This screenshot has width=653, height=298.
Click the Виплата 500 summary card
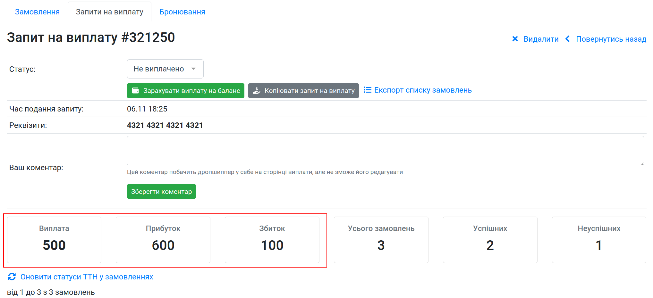(x=54, y=240)
